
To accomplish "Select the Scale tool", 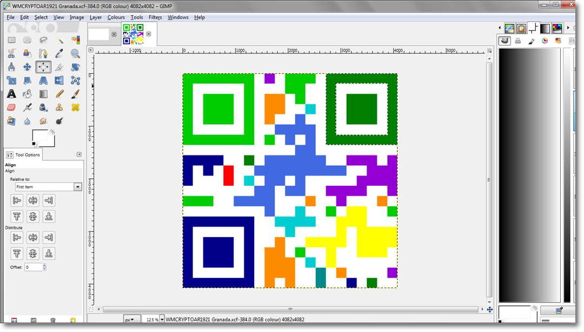I will 11,80.
